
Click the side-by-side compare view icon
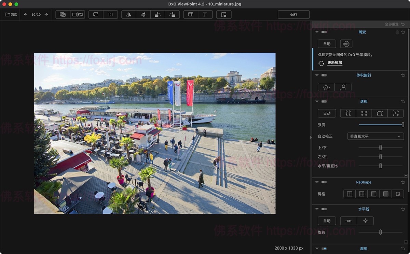[x=78, y=15]
